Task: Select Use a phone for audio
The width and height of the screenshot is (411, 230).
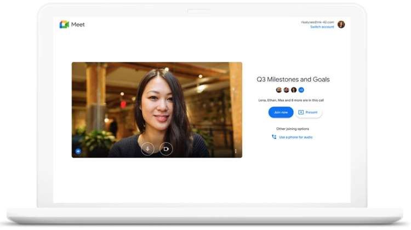Action: point(296,137)
